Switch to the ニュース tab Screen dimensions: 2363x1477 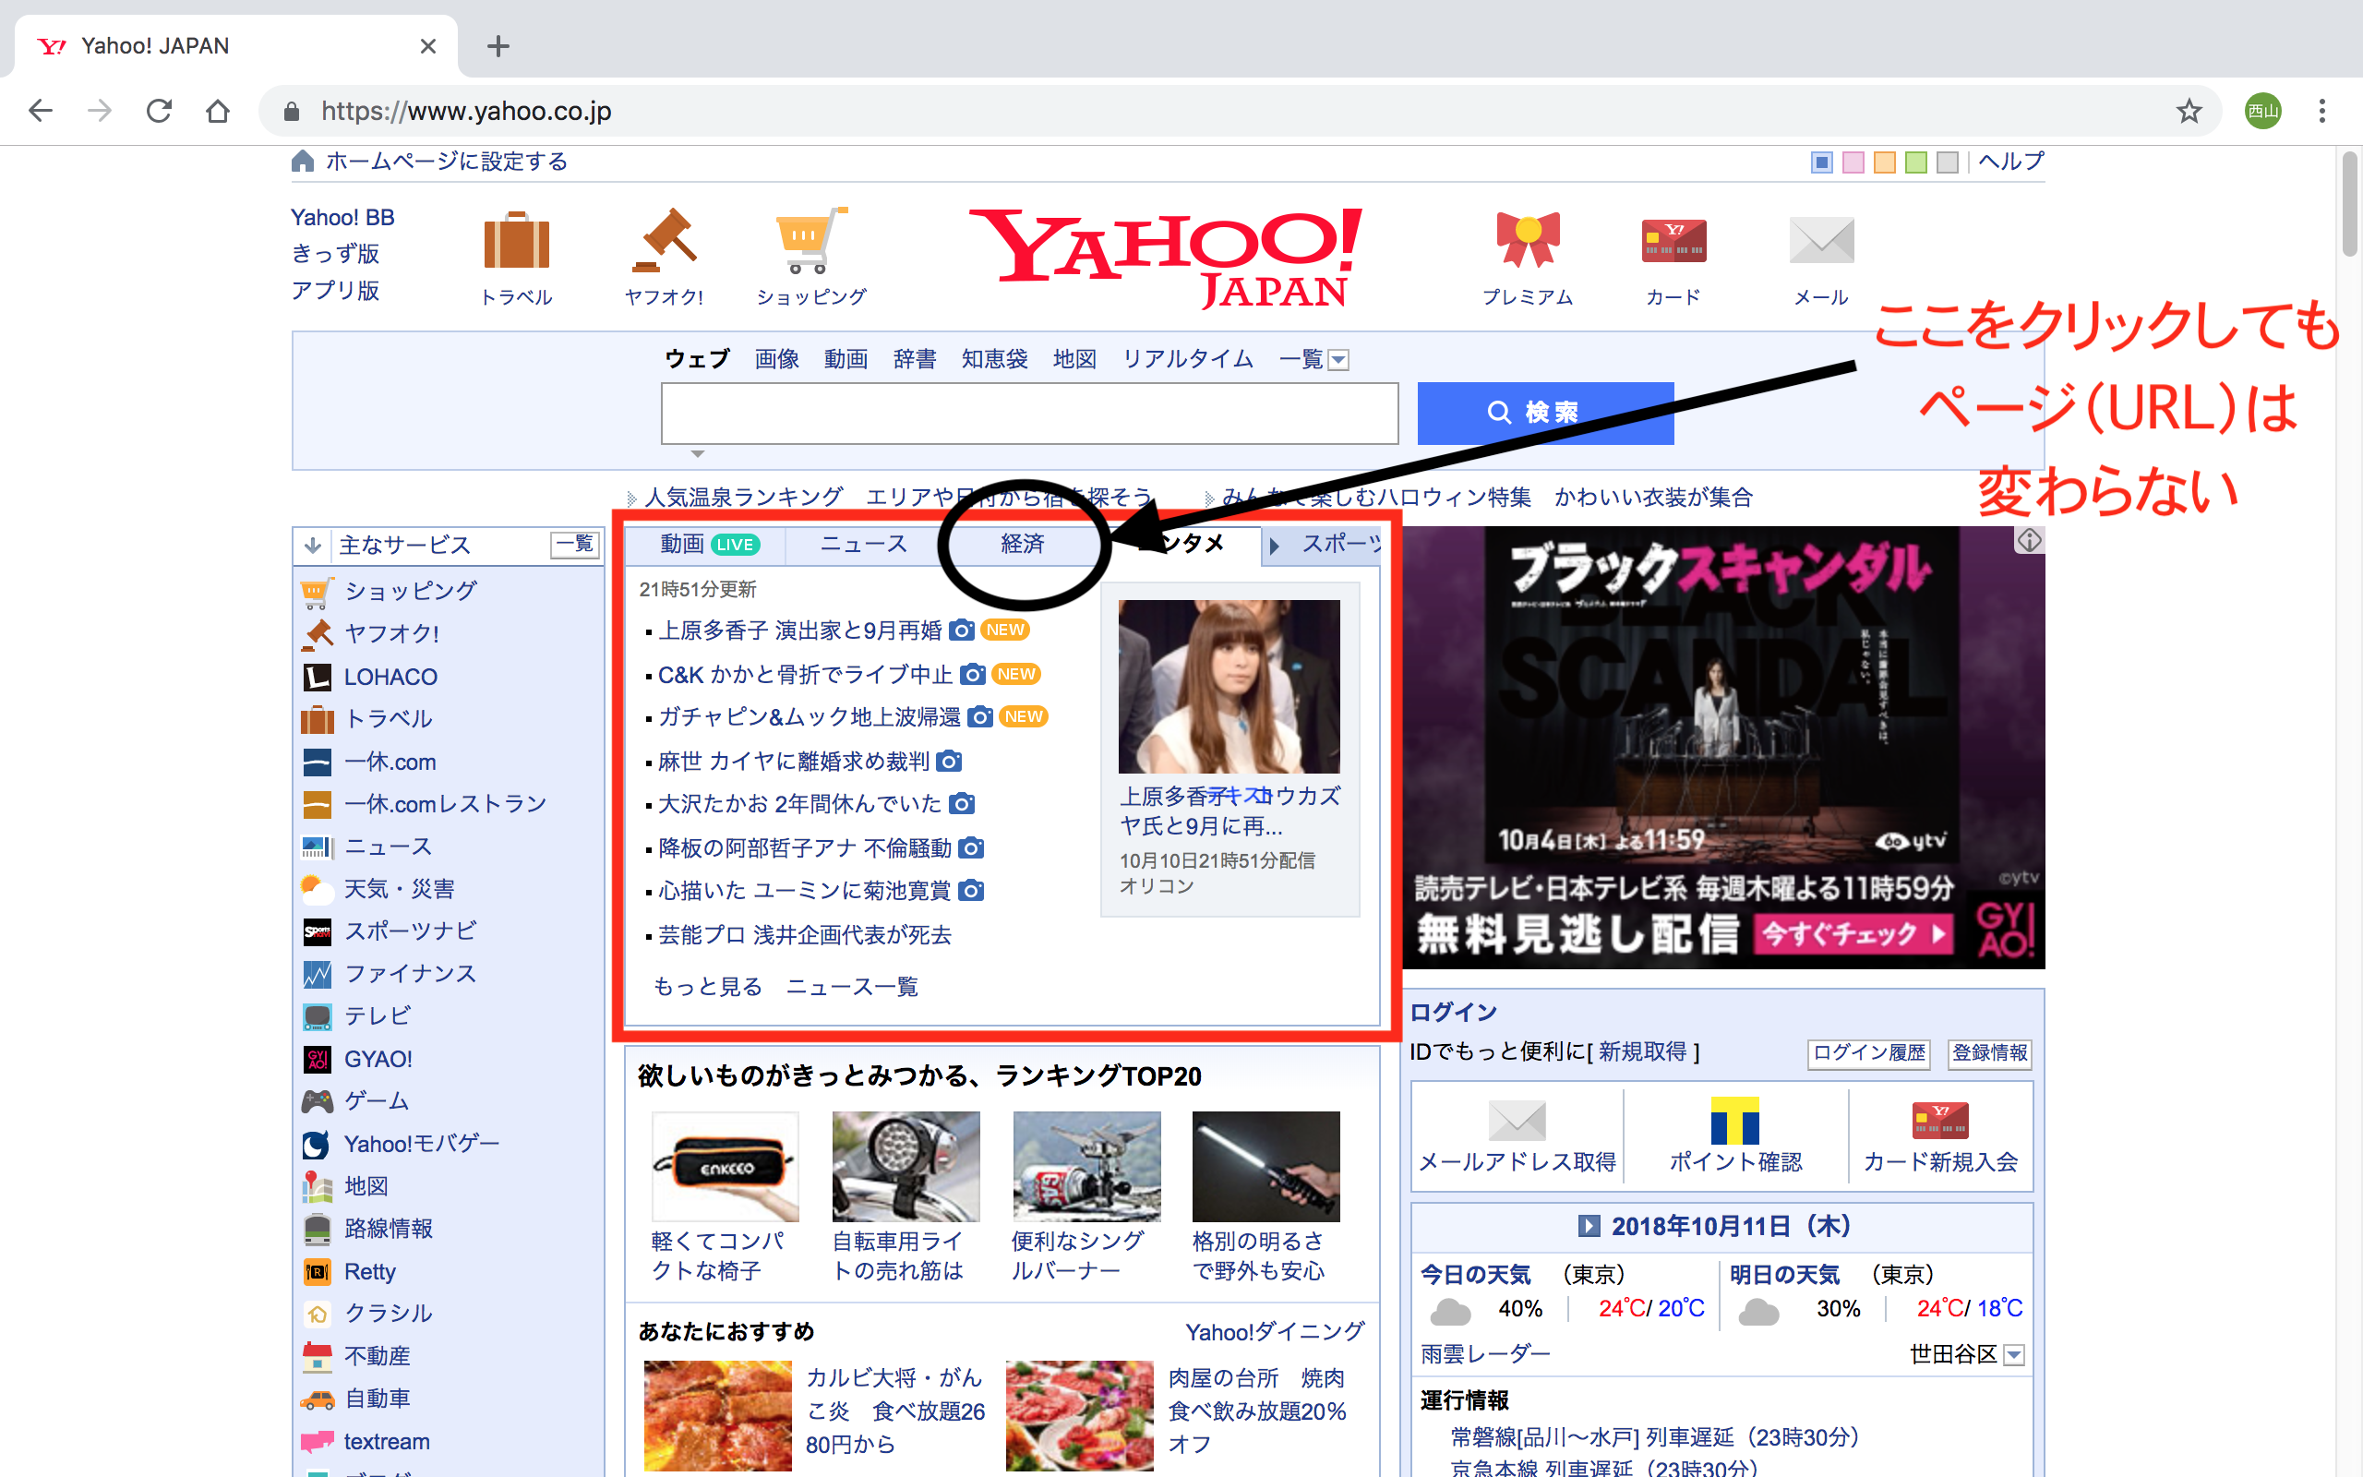[x=863, y=544]
